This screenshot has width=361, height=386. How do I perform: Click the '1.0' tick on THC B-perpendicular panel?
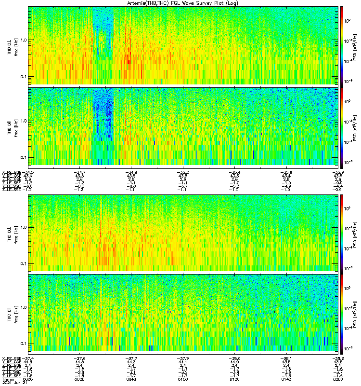point(24,227)
